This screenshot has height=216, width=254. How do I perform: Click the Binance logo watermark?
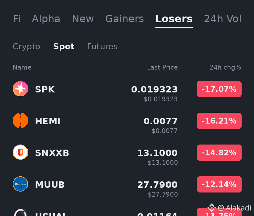coord(211,207)
